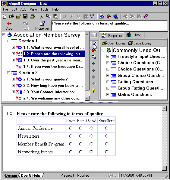This screenshot has width=170, height=180.
Task: Select Poor for Member Benefit Program
Action: click(x=71, y=144)
